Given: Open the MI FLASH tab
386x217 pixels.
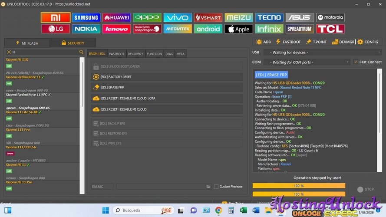Looking at the screenshot, I should point(27,43).
